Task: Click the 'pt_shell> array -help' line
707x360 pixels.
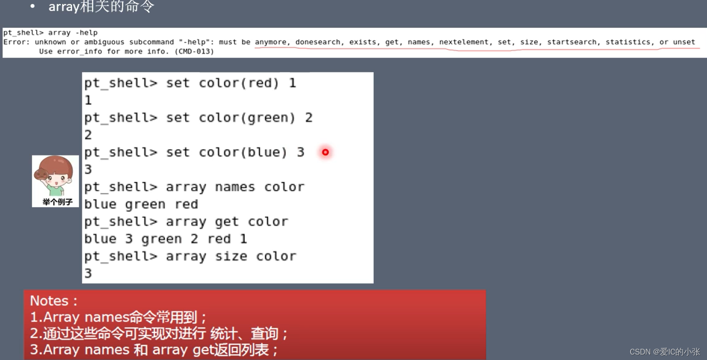Action: tap(50, 32)
